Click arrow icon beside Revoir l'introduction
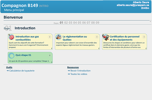152x100 pixels. (x=69, y=71)
